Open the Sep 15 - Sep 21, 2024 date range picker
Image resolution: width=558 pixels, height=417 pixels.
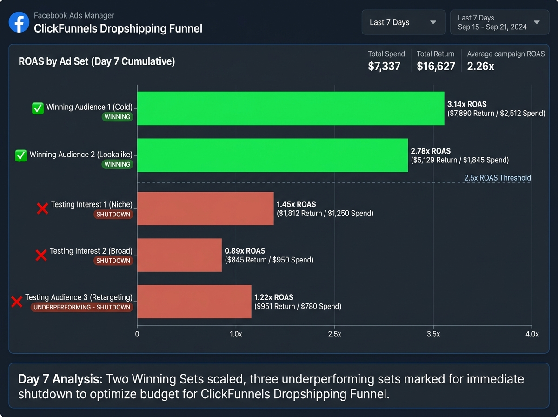coord(499,22)
